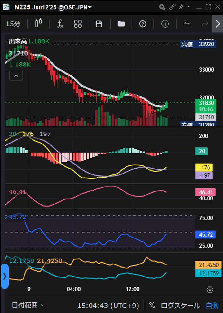Collapse the indicator legend chevron button
223x313 pixels.
tap(16, 75)
